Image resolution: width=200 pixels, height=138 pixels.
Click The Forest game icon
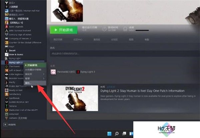[x=7, y=67]
